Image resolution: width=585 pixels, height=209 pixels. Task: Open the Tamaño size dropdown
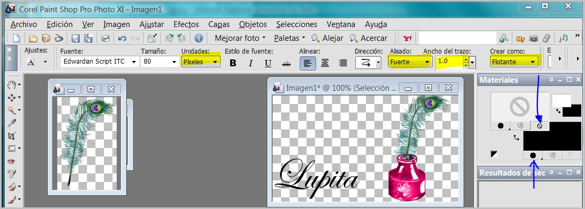[174, 62]
